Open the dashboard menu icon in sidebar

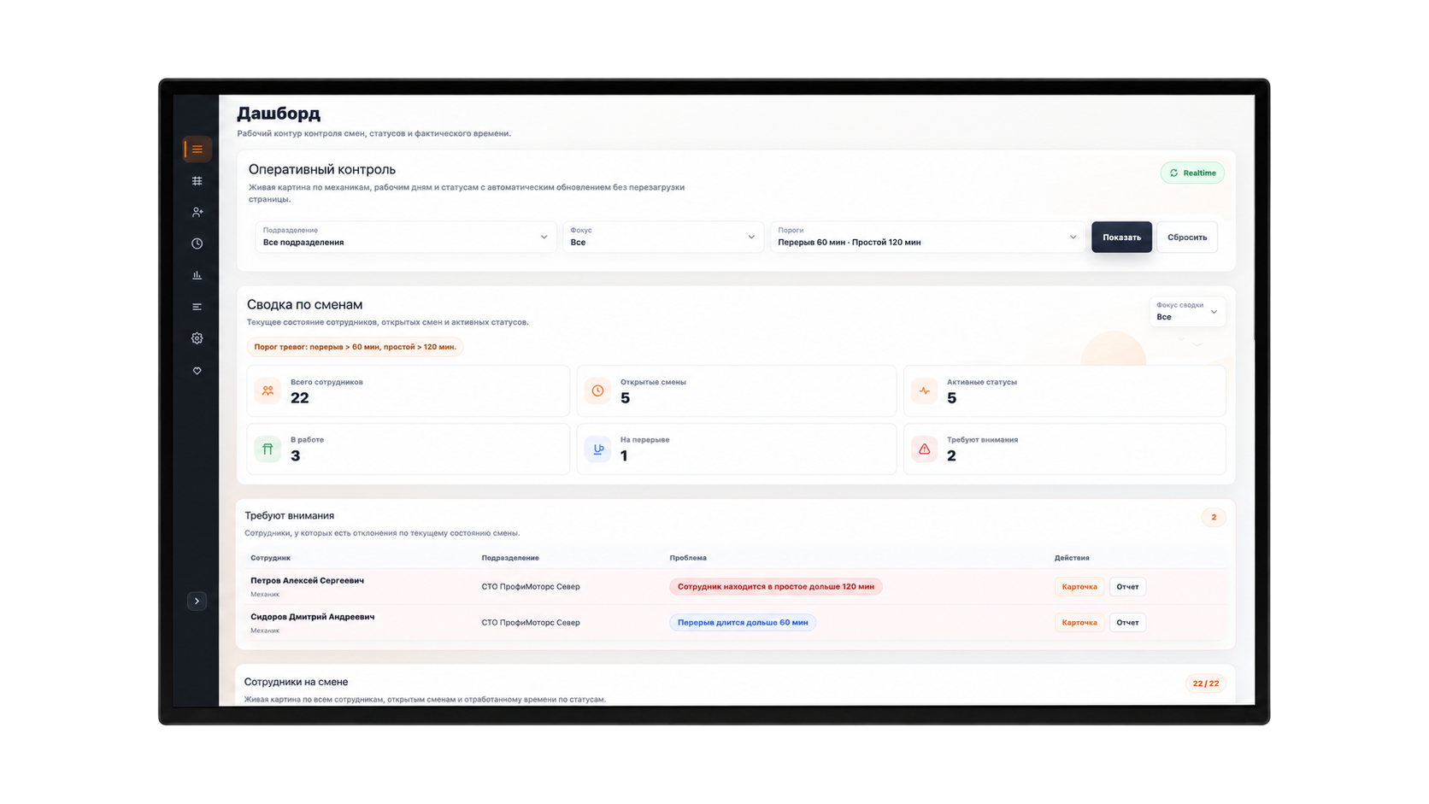pos(197,150)
